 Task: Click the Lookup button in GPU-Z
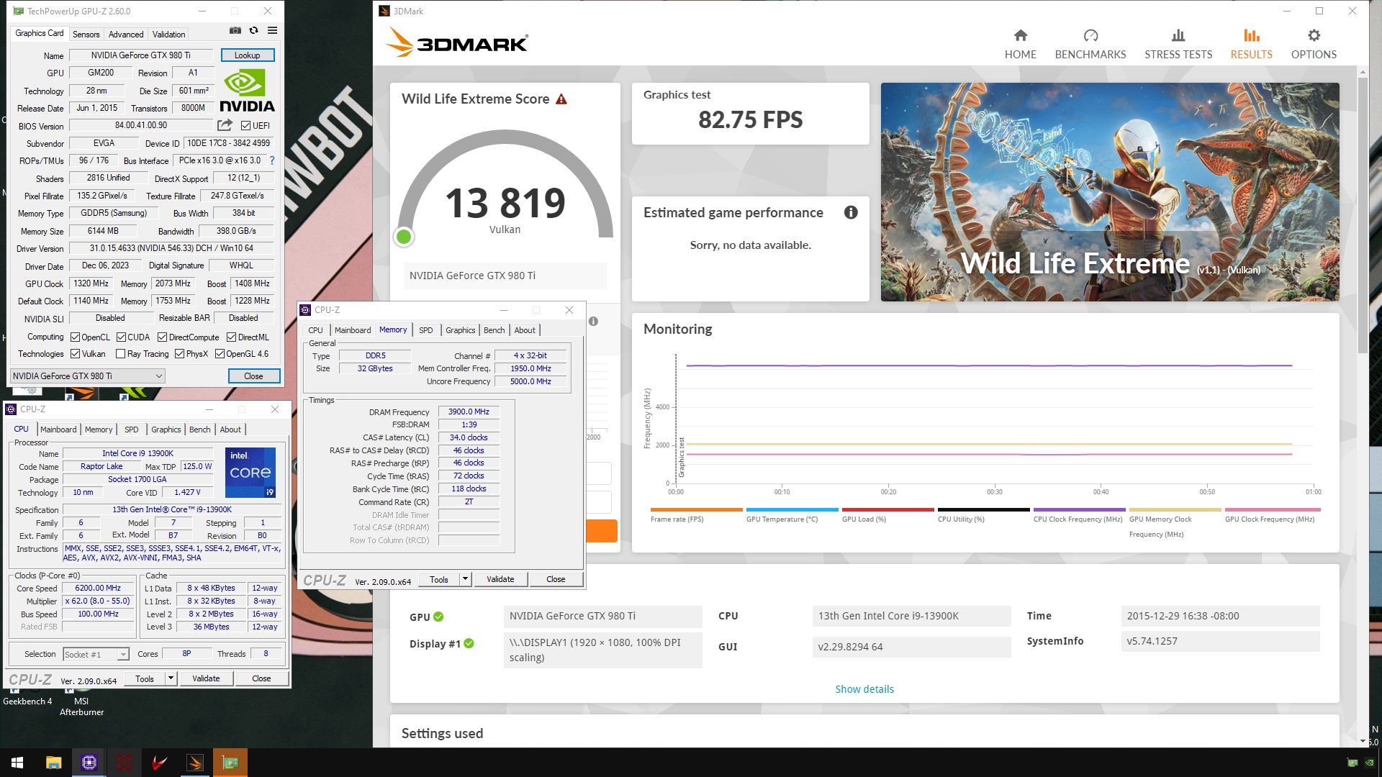click(247, 55)
